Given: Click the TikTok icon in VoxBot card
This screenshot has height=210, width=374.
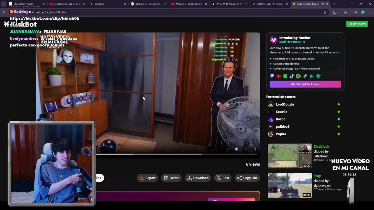Looking at the screenshot, I should [292, 76].
